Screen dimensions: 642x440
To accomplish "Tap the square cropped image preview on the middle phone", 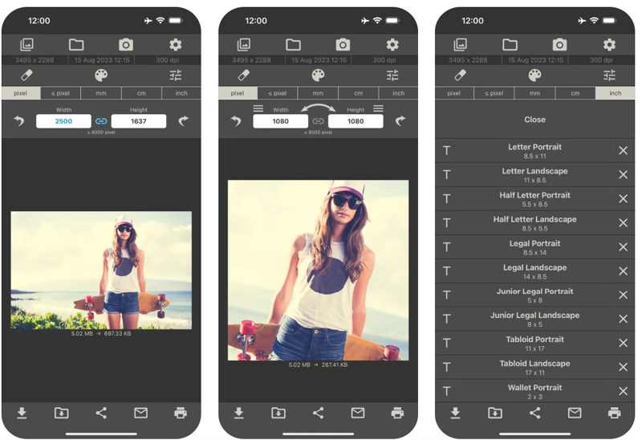I will coord(318,270).
